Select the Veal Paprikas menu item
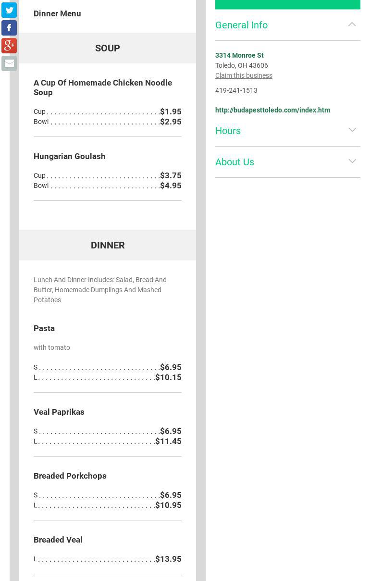370x581 pixels. (x=59, y=412)
